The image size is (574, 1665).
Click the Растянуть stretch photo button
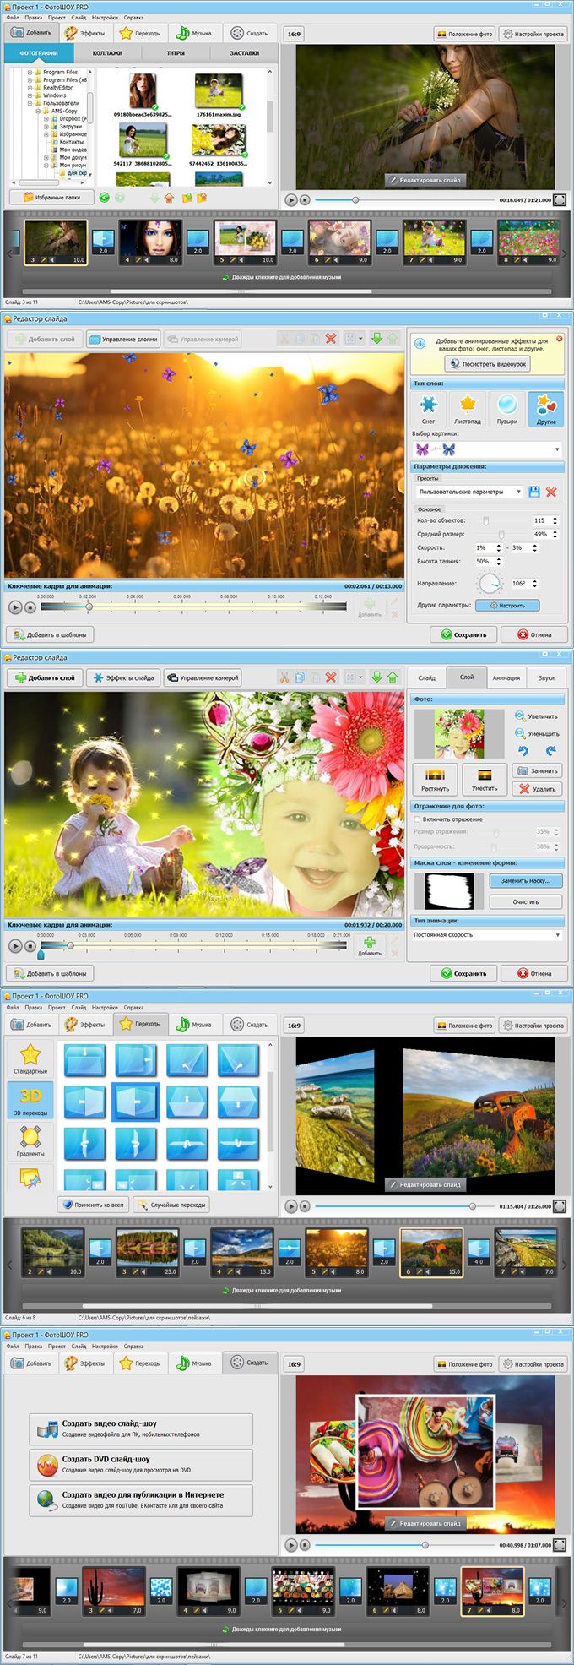(436, 780)
